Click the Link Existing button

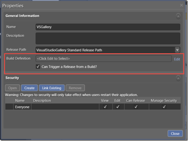click(52, 88)
